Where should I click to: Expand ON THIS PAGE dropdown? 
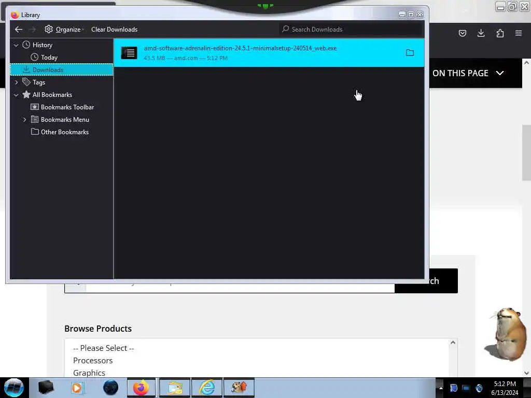click(x=468, y=73)
